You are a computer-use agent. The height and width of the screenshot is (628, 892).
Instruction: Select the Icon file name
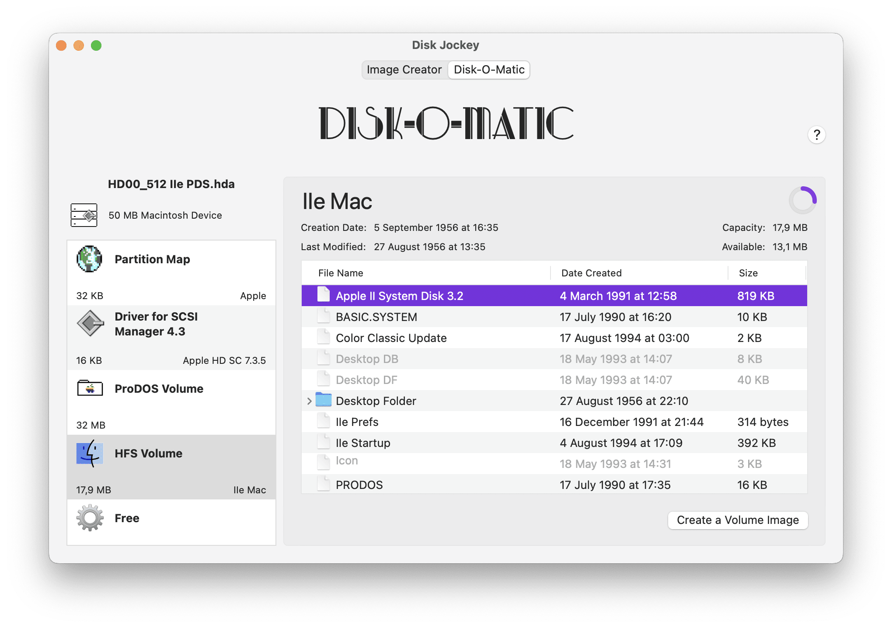347,461
